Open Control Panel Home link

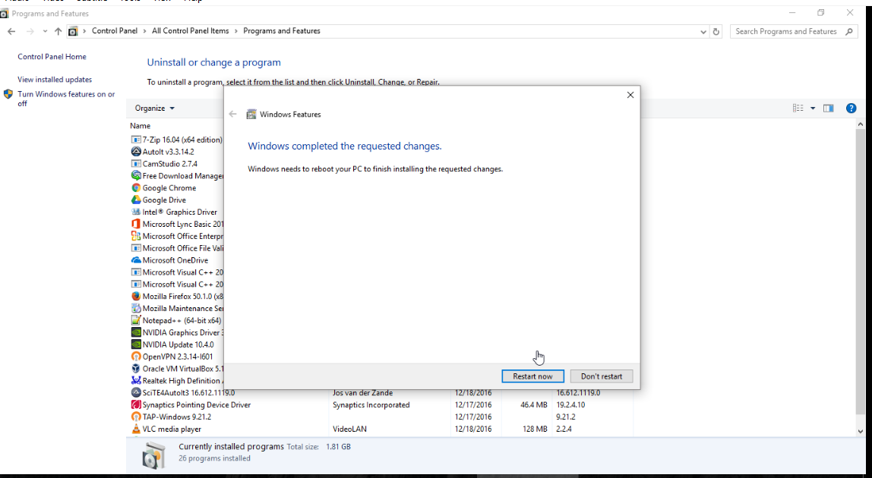52,57
